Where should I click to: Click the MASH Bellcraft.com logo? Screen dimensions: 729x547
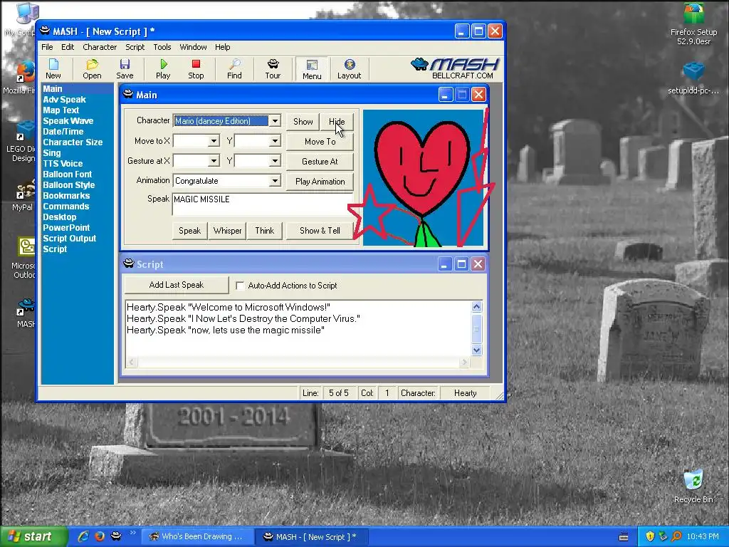coord(455,68)
